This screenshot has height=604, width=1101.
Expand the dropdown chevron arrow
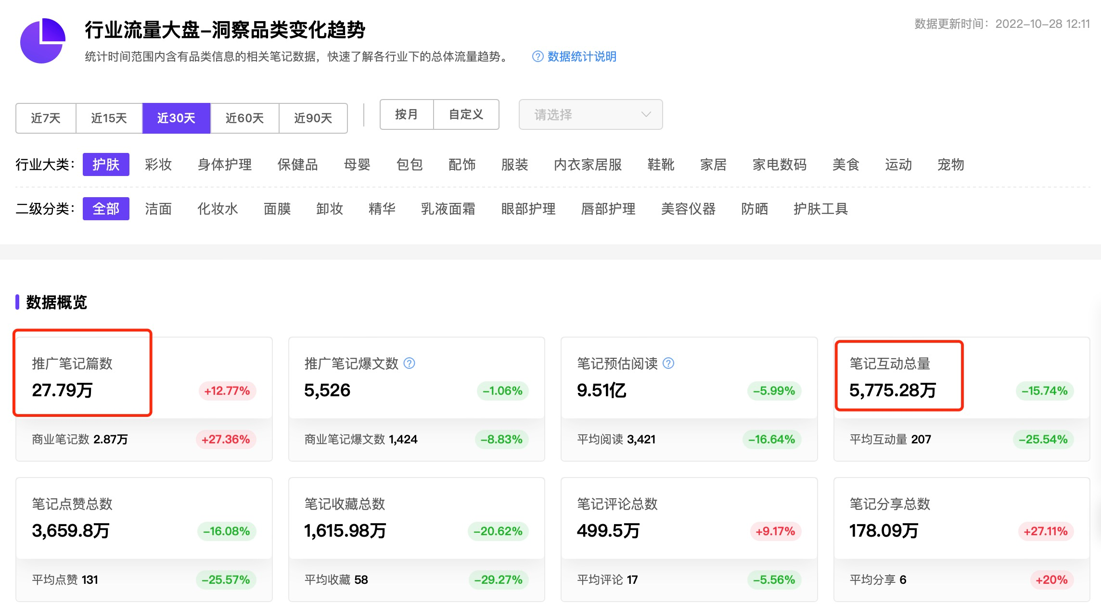646,114
